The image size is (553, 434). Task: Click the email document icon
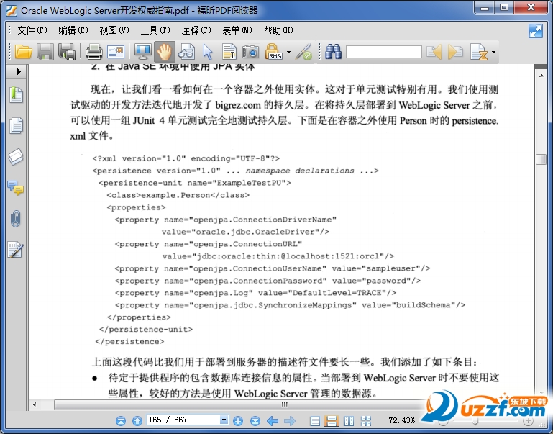coord(116,52)
